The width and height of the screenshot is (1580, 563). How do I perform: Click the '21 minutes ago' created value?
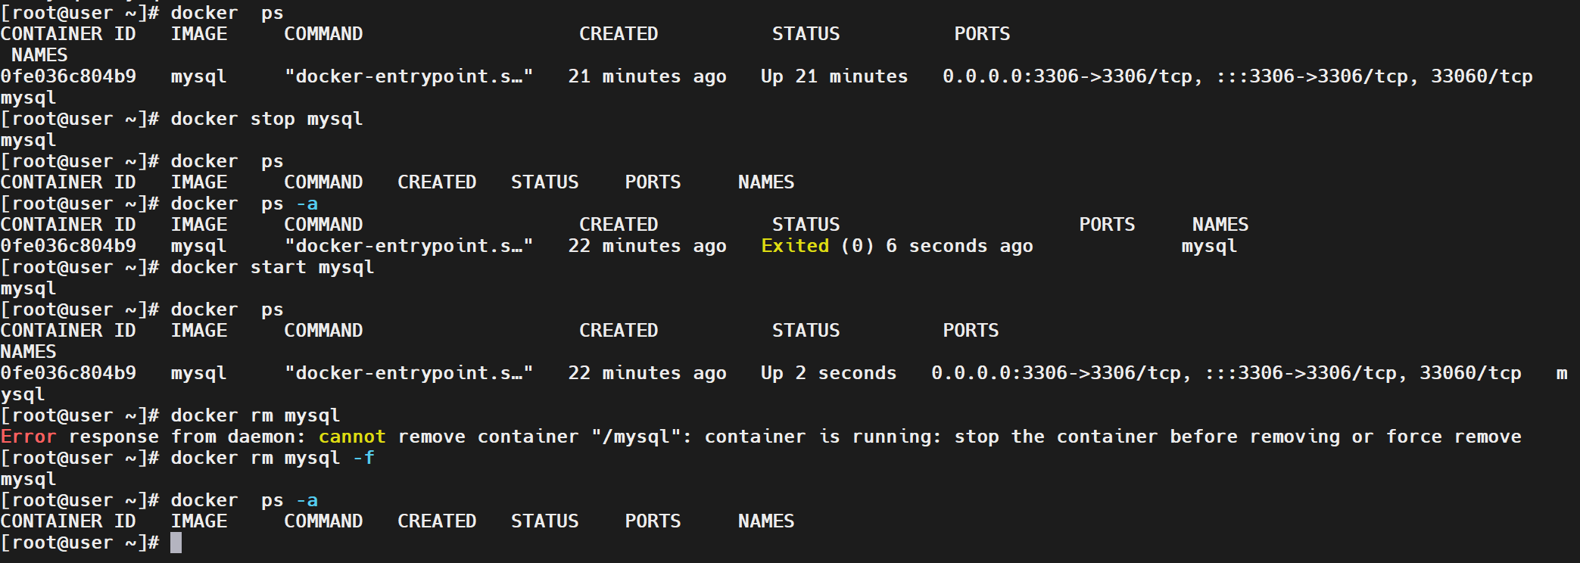point(647,76)
